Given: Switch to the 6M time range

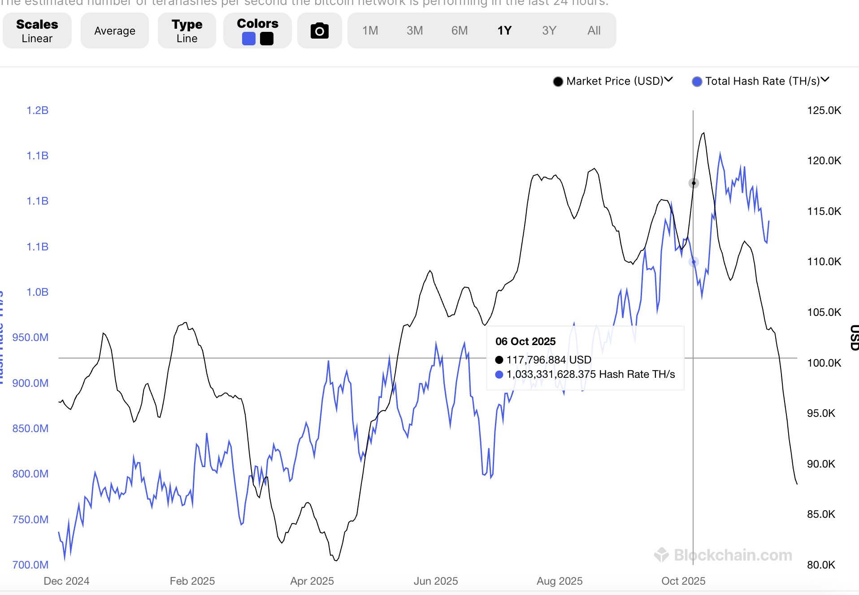Looking at the screenshot, I should (x=460, y=31).
